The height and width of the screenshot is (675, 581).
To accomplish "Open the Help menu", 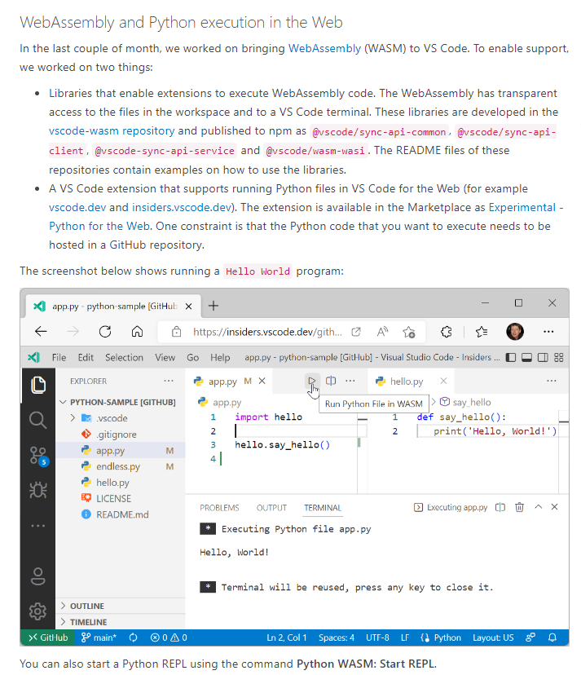I will 220,357.
